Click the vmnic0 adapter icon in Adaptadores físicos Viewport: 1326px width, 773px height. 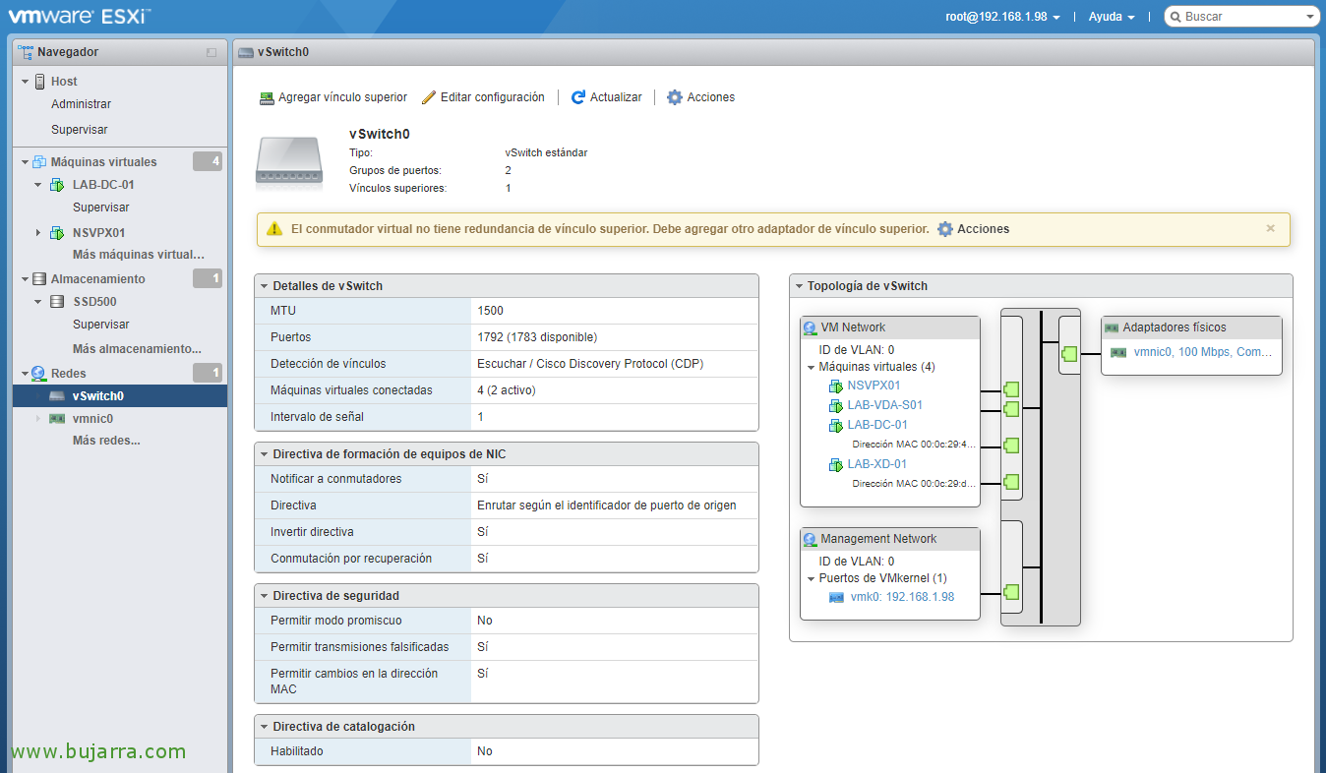pos(1118,352)
